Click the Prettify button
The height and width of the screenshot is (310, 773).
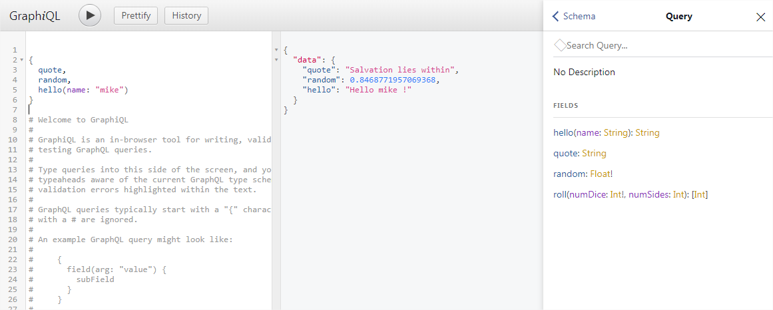136,15
